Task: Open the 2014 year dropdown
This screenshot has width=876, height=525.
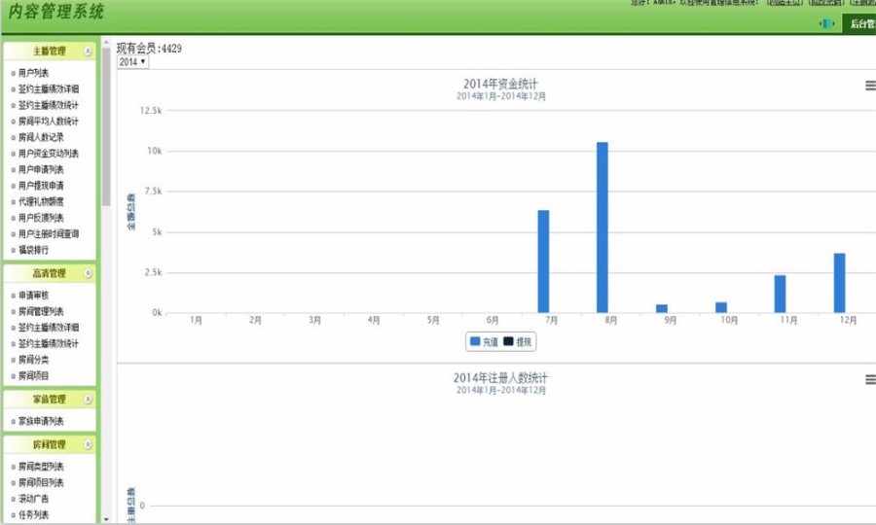Action: coord(132,62)
